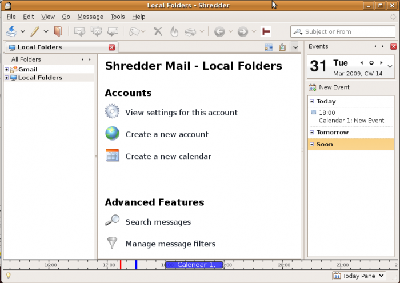Click View settings for this account
The width and height of the screenshot is (400, 283).
181,113
